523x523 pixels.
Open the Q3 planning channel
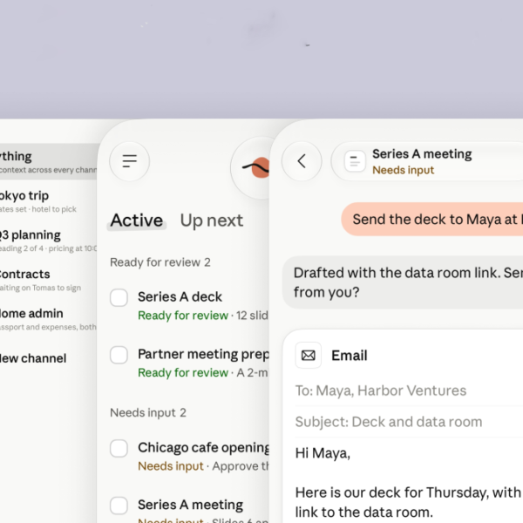(x=48, y=241)
